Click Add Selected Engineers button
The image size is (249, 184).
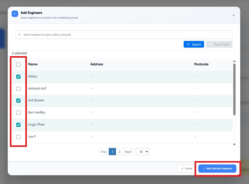click(217, 169)
